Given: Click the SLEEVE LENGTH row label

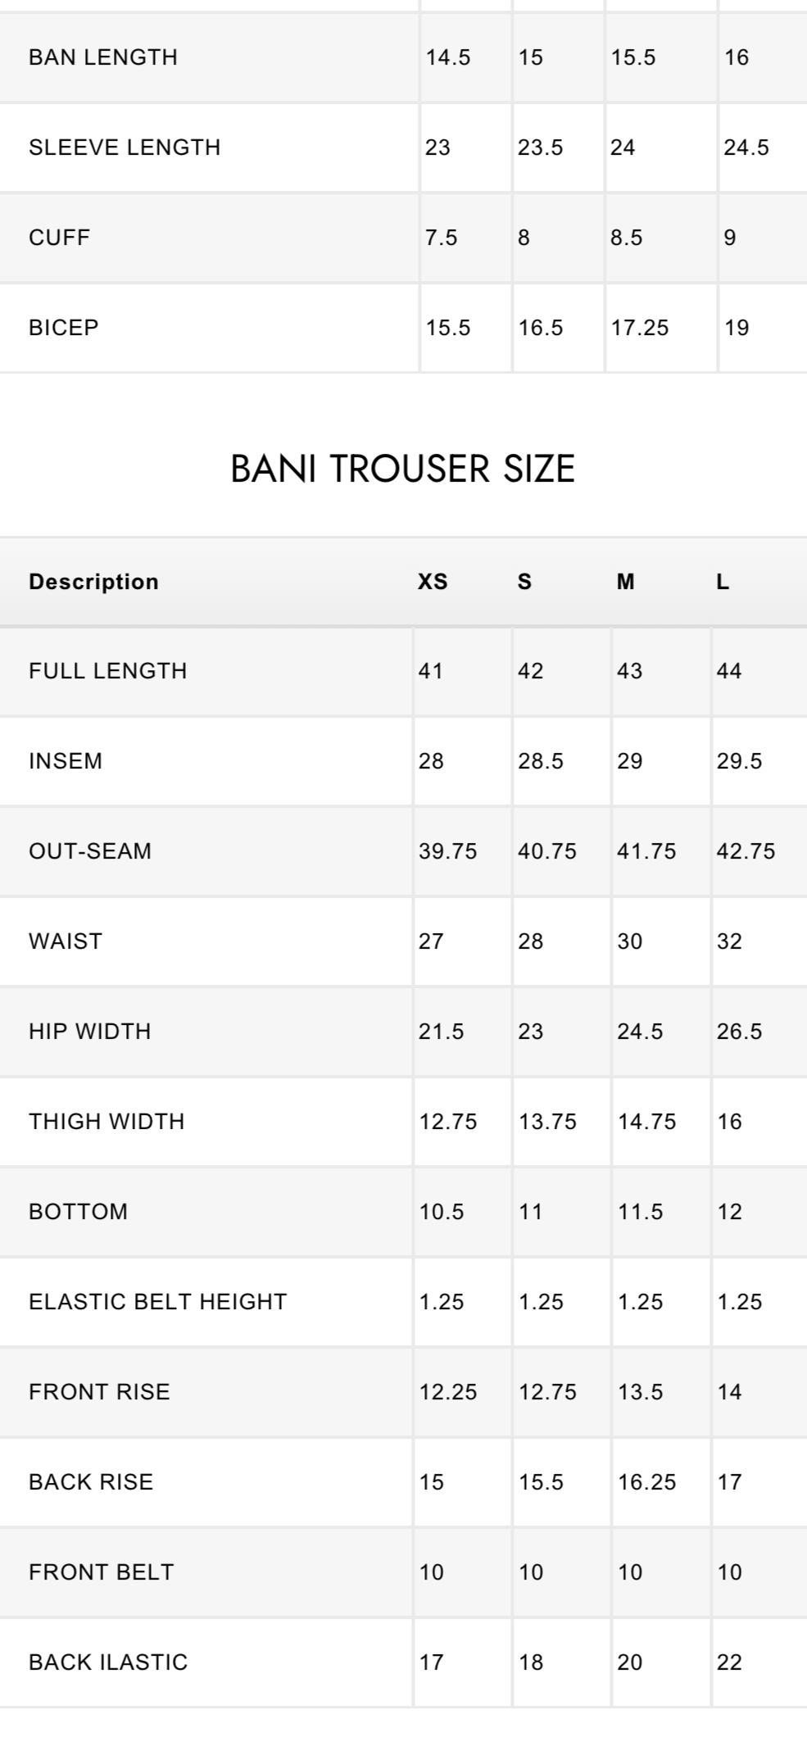Looking at the screenshot, I should coord(125,147).
